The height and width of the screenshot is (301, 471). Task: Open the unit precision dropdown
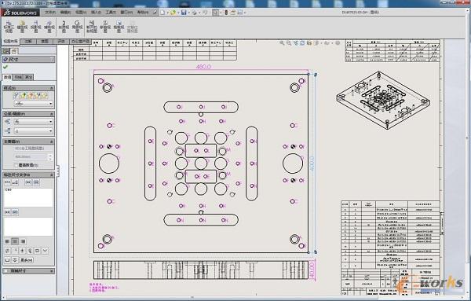tap(33, 130)
